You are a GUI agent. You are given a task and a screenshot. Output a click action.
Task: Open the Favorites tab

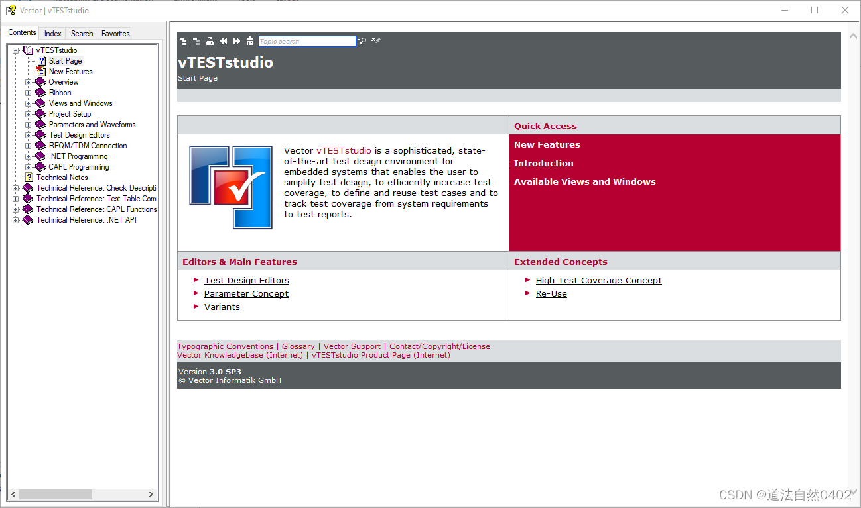click(x=115, y=33)
